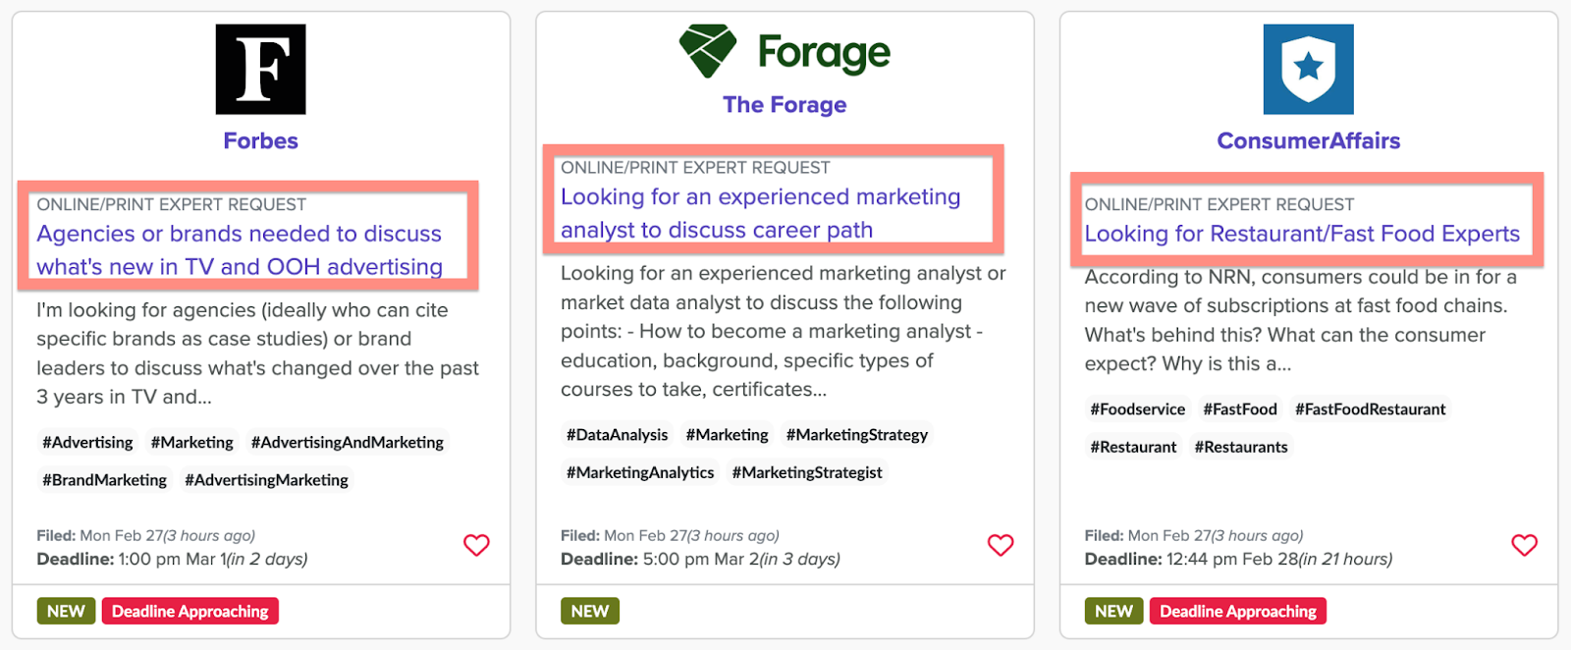Open 'Looking for Restaurant/Fast Food Experts' title
Image resolution: width=1571 pixels, height=650 pixels.
pos(1302,234)
